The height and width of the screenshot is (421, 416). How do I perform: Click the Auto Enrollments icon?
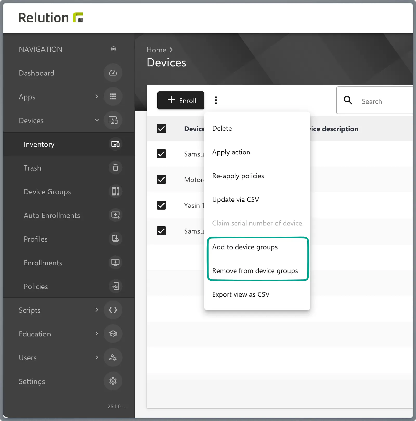pos(115,215)
